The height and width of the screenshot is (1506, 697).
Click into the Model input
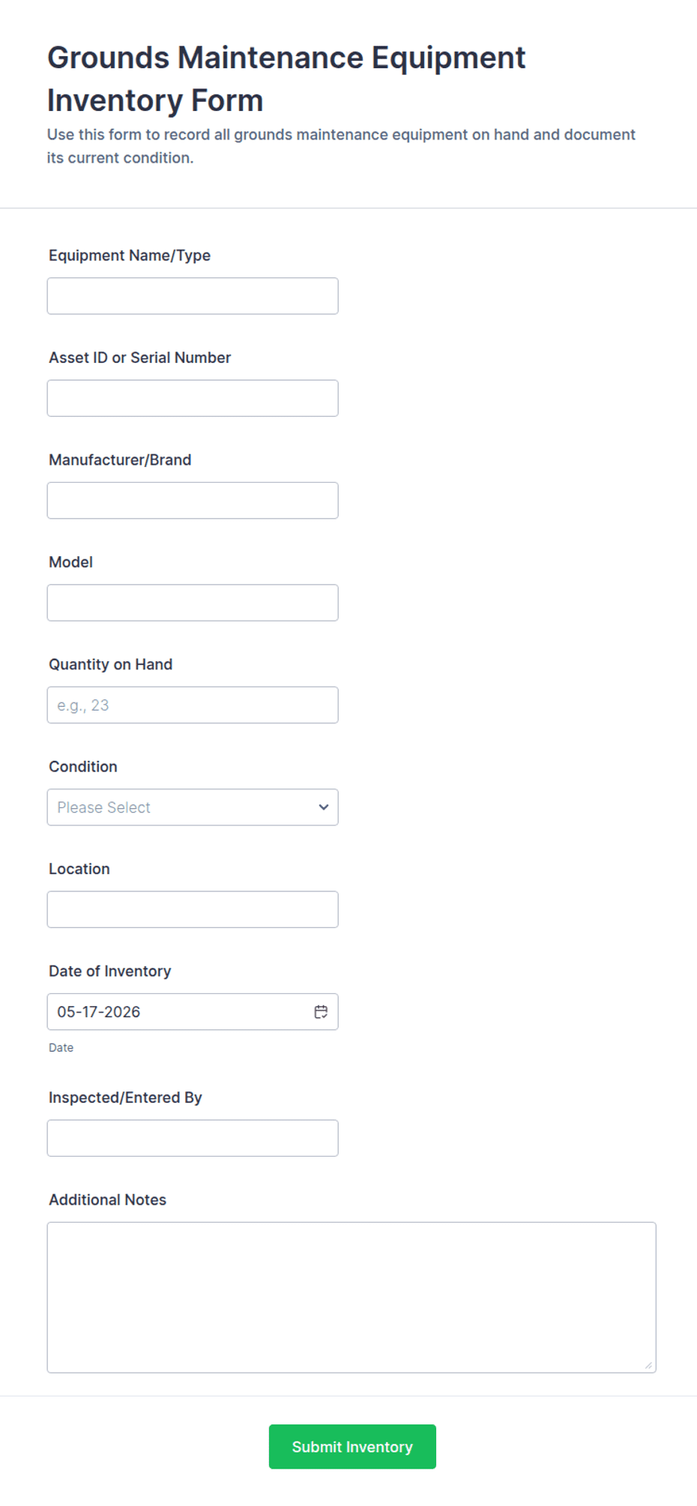[193, 603]
